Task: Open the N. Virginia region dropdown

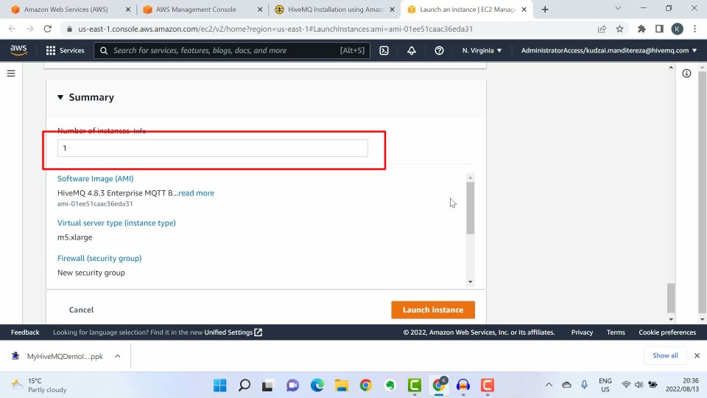Action: click(482, 51)
